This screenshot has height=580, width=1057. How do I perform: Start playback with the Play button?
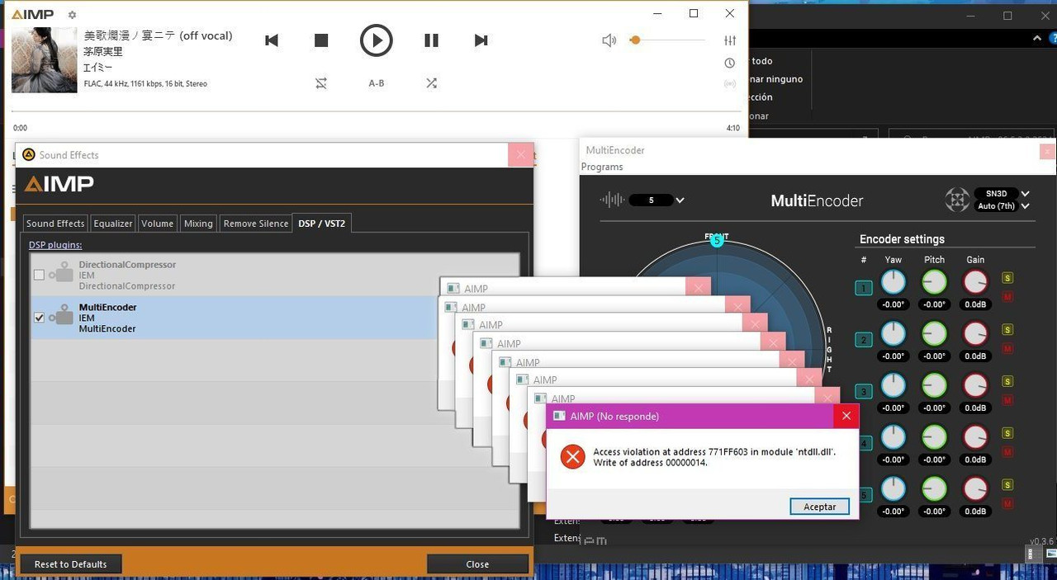pyautogui.click(x=377, y=40)
